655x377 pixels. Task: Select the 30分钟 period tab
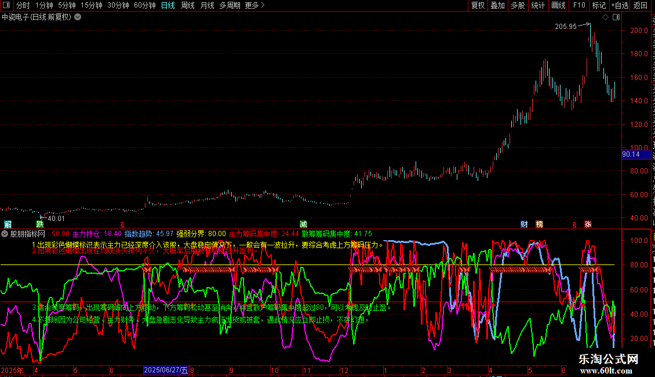point(118,5)
